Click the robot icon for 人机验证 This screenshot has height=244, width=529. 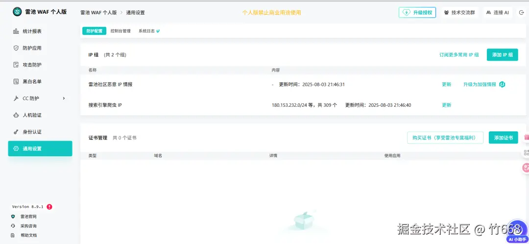[16, 115]
